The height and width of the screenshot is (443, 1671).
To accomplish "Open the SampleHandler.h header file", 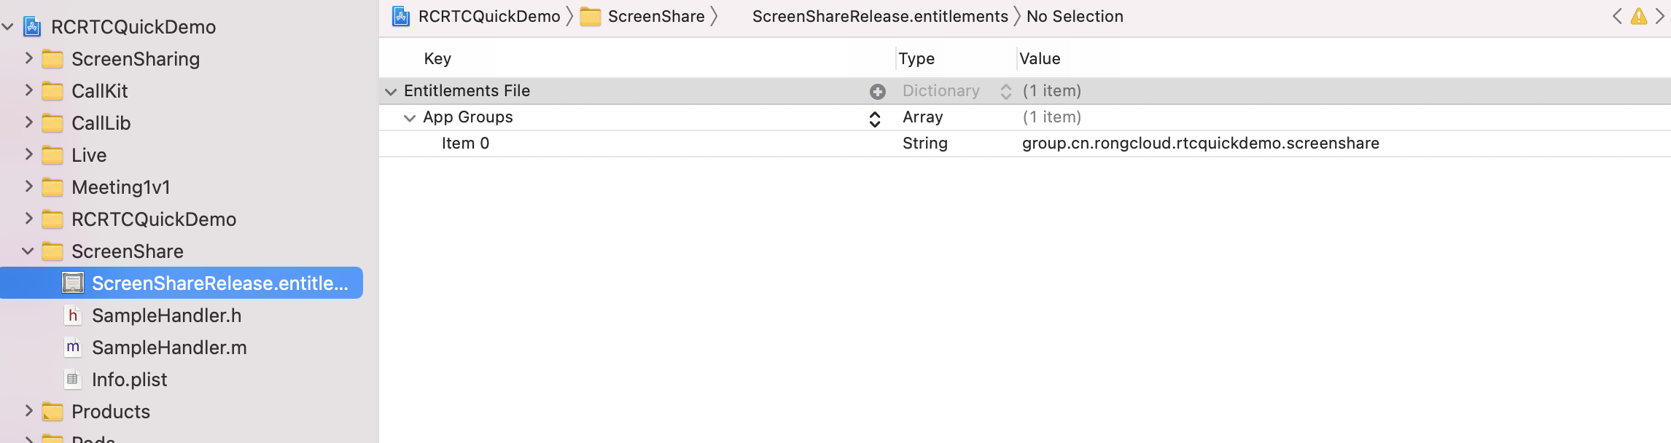I will pos(166,315).
